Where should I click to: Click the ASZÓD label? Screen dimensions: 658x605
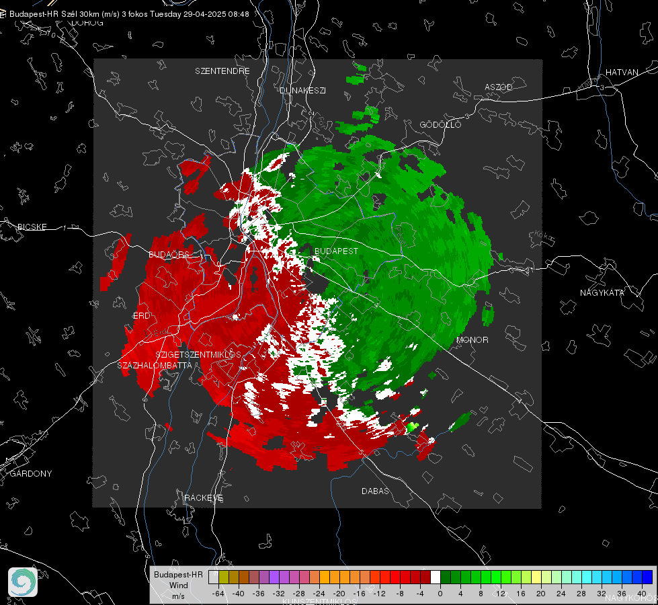[499, 87]
